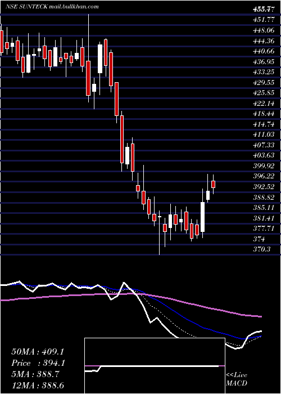The image size is (281, 394).
Task: Click the 392.52 price axis label
Action: 264,187
